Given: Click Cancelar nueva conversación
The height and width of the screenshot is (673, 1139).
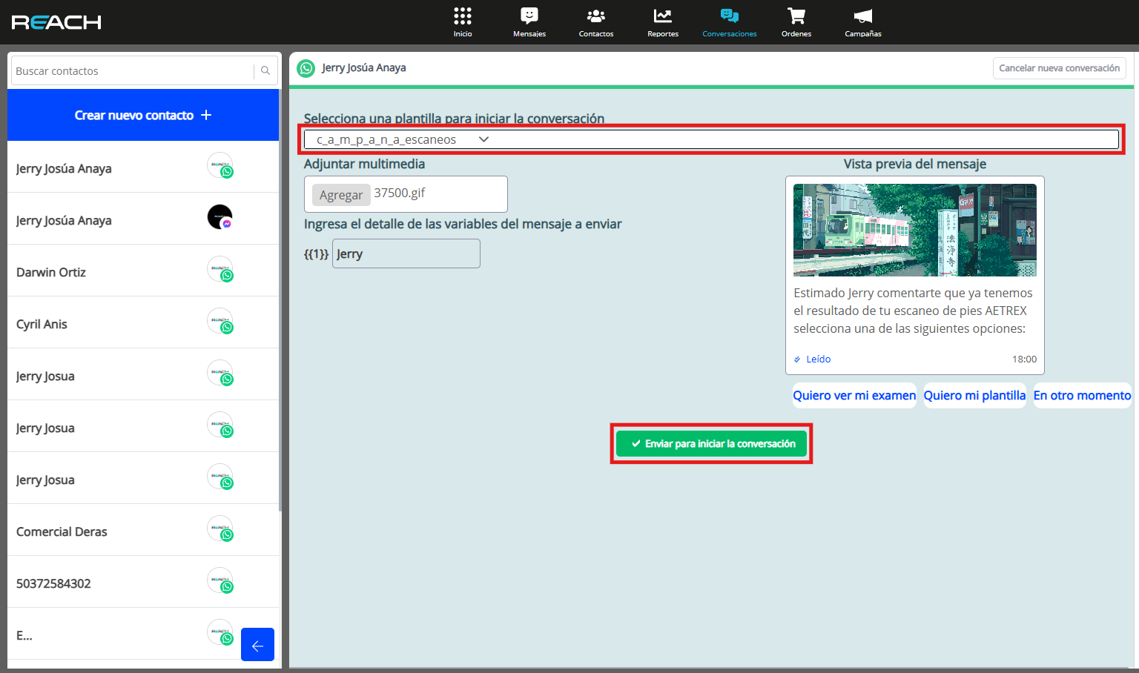Looking at the screenshot, I should point(1059,68).
